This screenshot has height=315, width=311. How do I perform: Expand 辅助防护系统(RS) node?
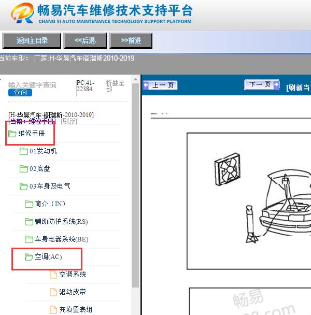click(61, 221)
